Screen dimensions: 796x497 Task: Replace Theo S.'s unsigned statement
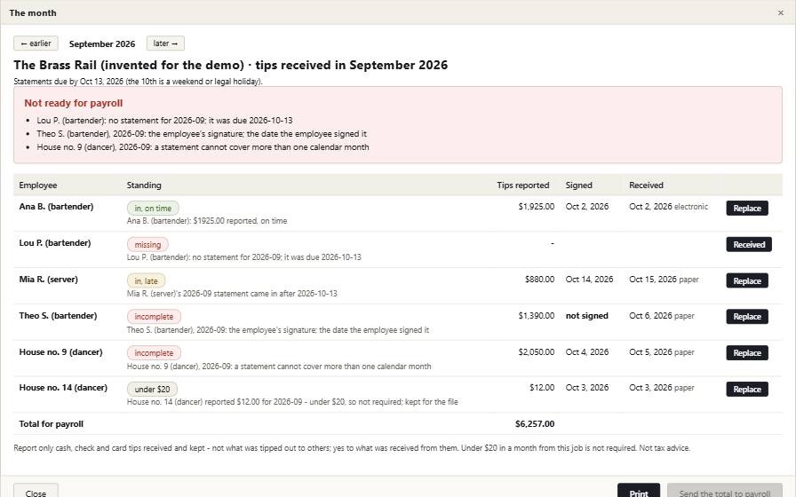[747, 317]
